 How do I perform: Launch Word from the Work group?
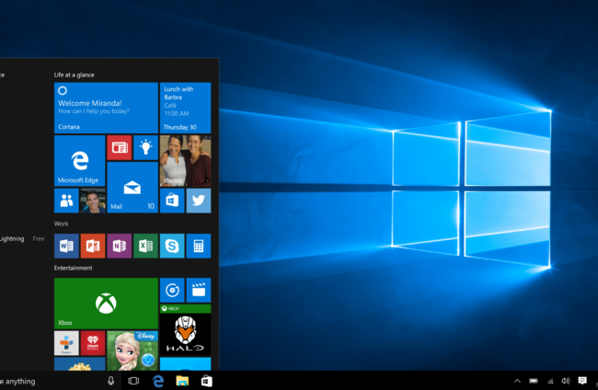click(66, 246)
